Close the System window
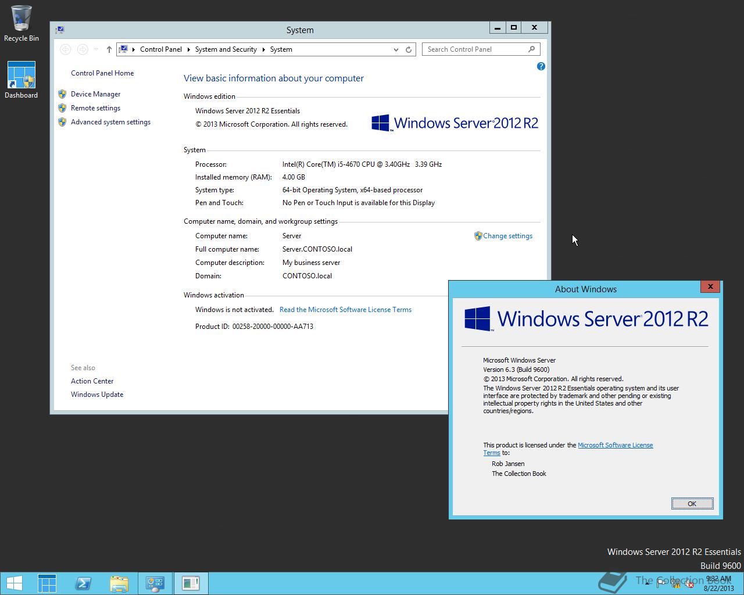 click(534, 27)
